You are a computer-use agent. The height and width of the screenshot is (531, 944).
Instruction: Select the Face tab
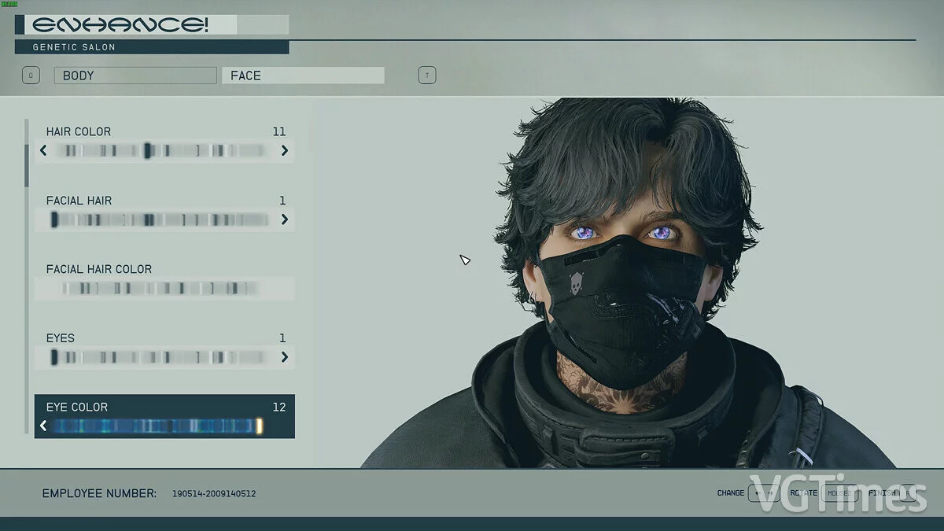(303, 76)
